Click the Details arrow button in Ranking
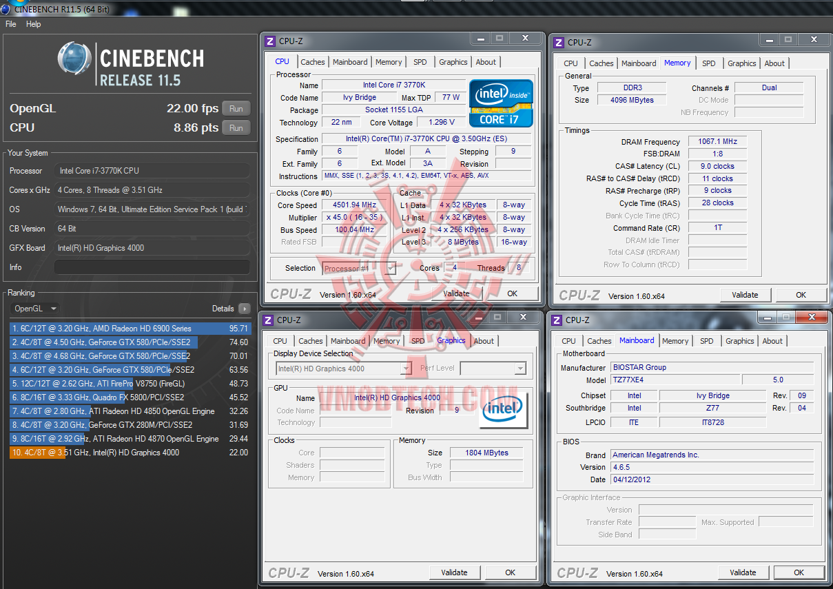Viewport: 833px width, 589px height. (x=245, y=309)
